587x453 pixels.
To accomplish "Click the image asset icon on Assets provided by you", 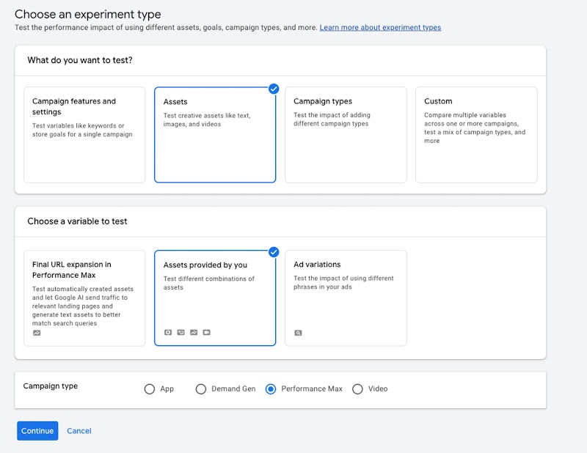I will coord(181,332).
